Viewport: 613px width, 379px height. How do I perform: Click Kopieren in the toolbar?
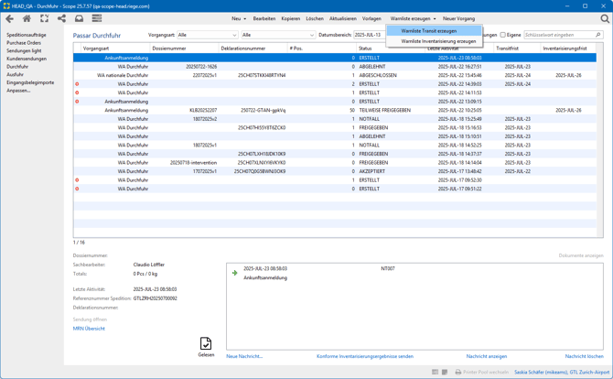click(x=290, y=18)
